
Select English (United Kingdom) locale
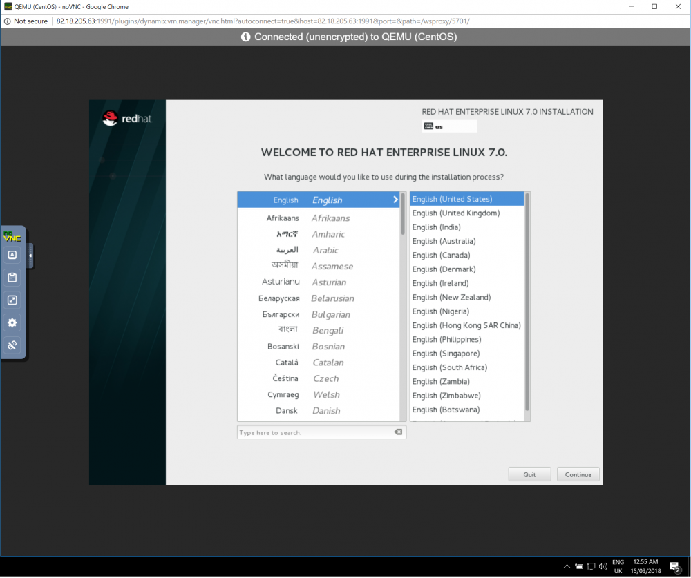tap(466, 213)
